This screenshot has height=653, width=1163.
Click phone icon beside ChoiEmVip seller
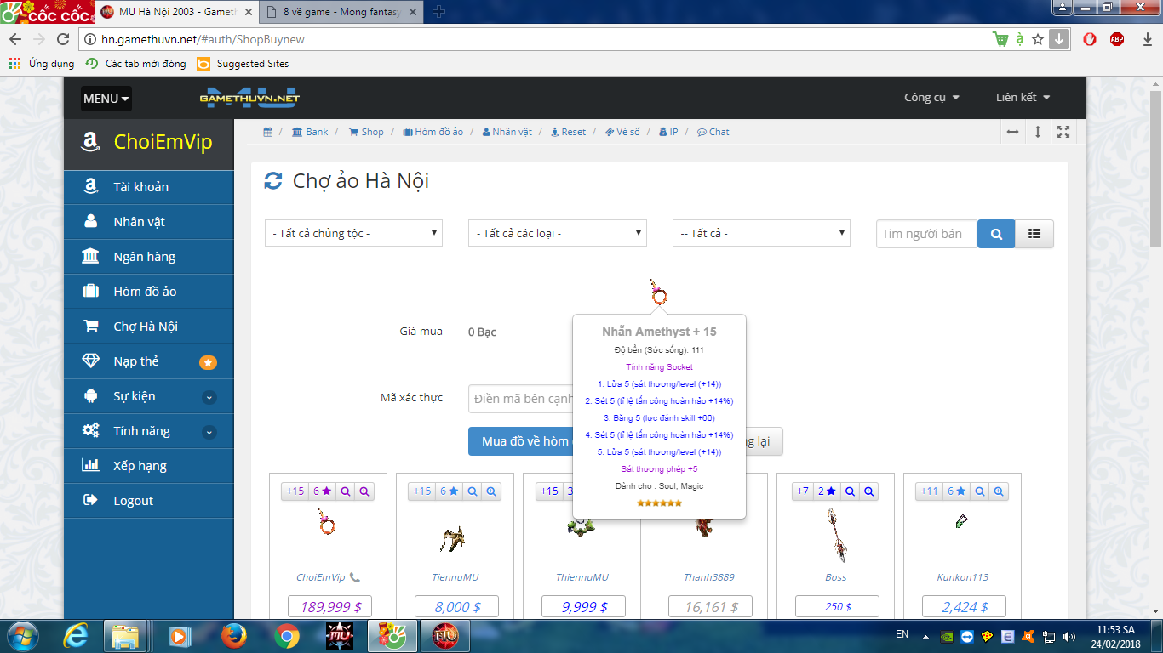(355, 577)
